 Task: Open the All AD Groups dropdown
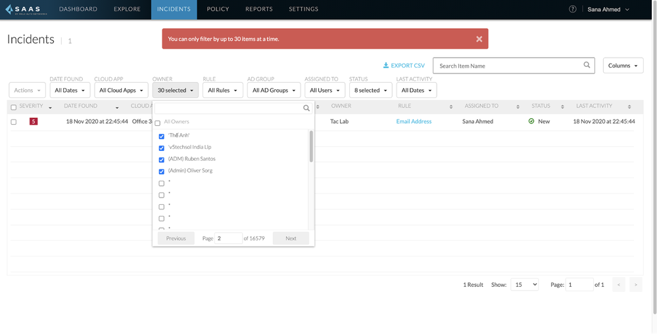pyautogui.click(x=274, y=91)
